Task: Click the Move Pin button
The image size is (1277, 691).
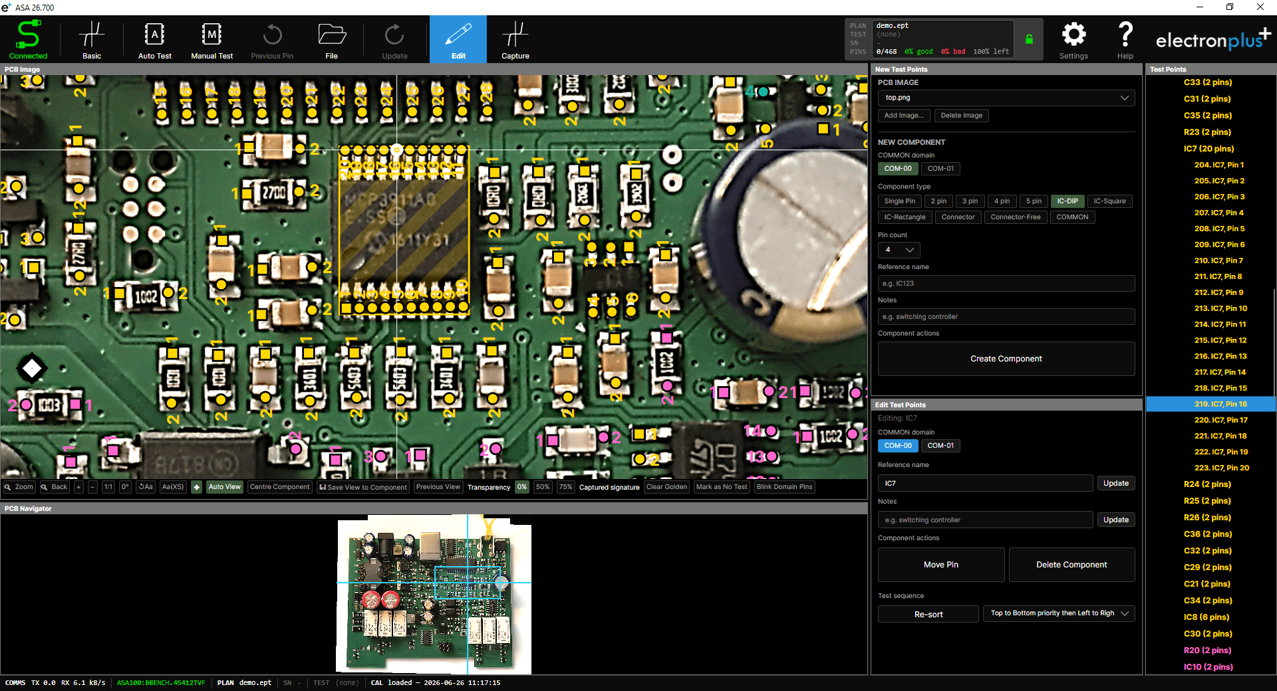Action: [x=941, y=565]
